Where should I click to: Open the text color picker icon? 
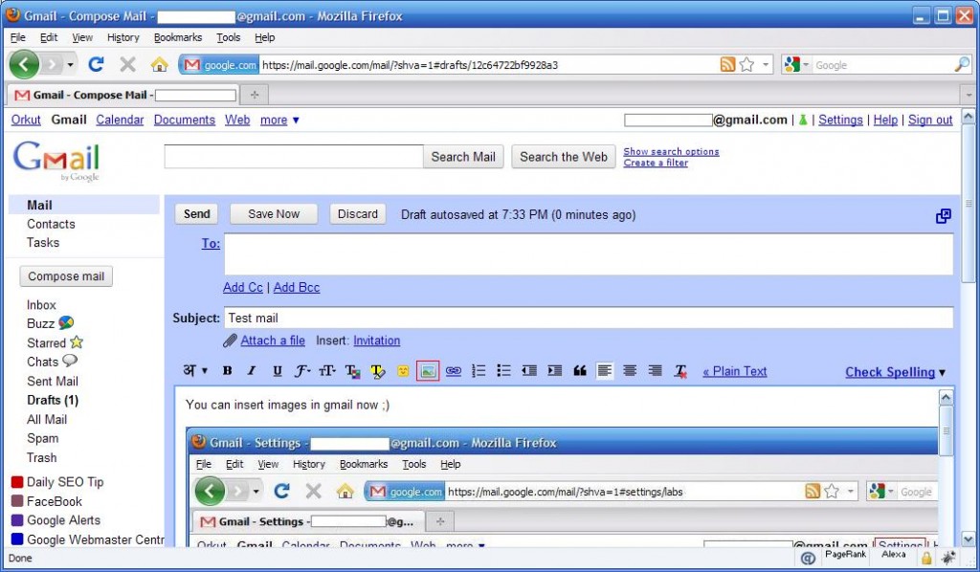click(352, 371)
